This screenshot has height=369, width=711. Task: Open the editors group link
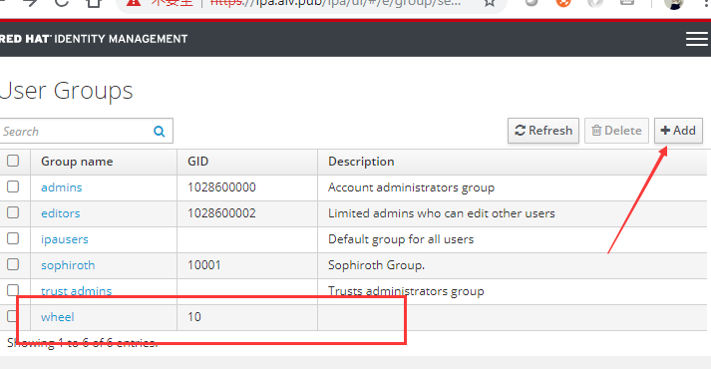(60, 213)
